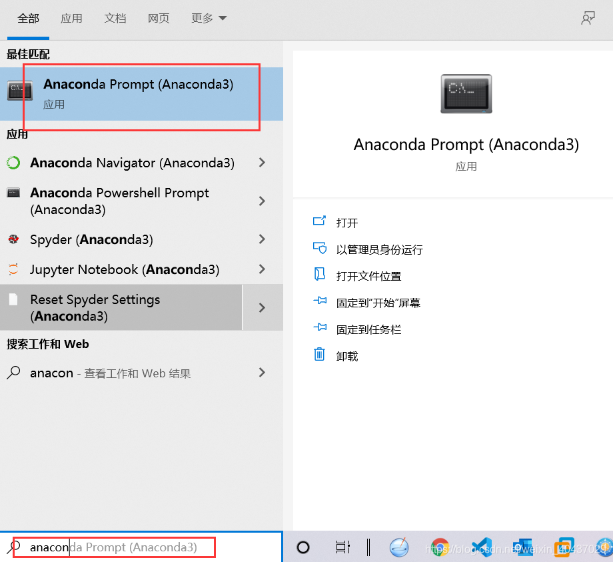Click the large Anaconda Prompt preview icon
The width and height of the screenshot is (613, 562).
click(x=466, y=94)
